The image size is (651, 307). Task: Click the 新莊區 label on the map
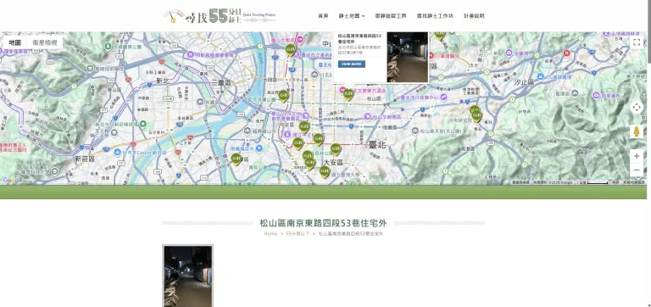click(x=85, y=159)
